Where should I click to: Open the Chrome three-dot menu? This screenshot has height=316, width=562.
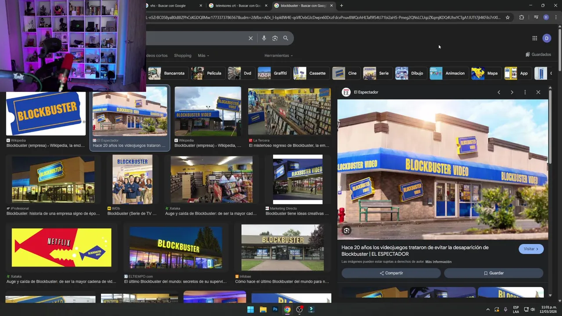(x=556, y=18)
